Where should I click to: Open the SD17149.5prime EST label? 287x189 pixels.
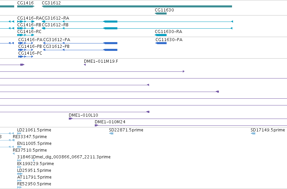268,130
